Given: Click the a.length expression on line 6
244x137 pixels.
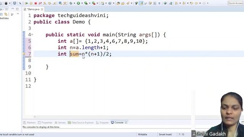Looking at the screenshot, I should (88, 47).
